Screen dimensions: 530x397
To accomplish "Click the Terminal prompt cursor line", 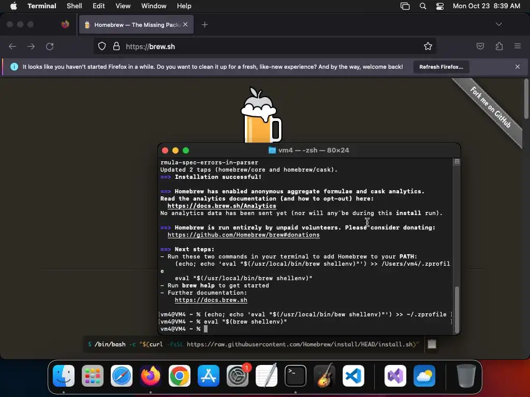I will (184, 329).
